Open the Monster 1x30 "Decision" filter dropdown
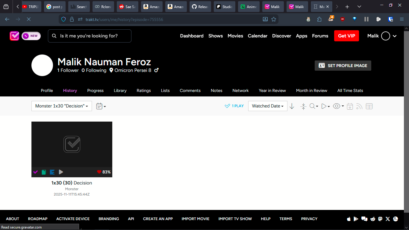 click(61, 106)
